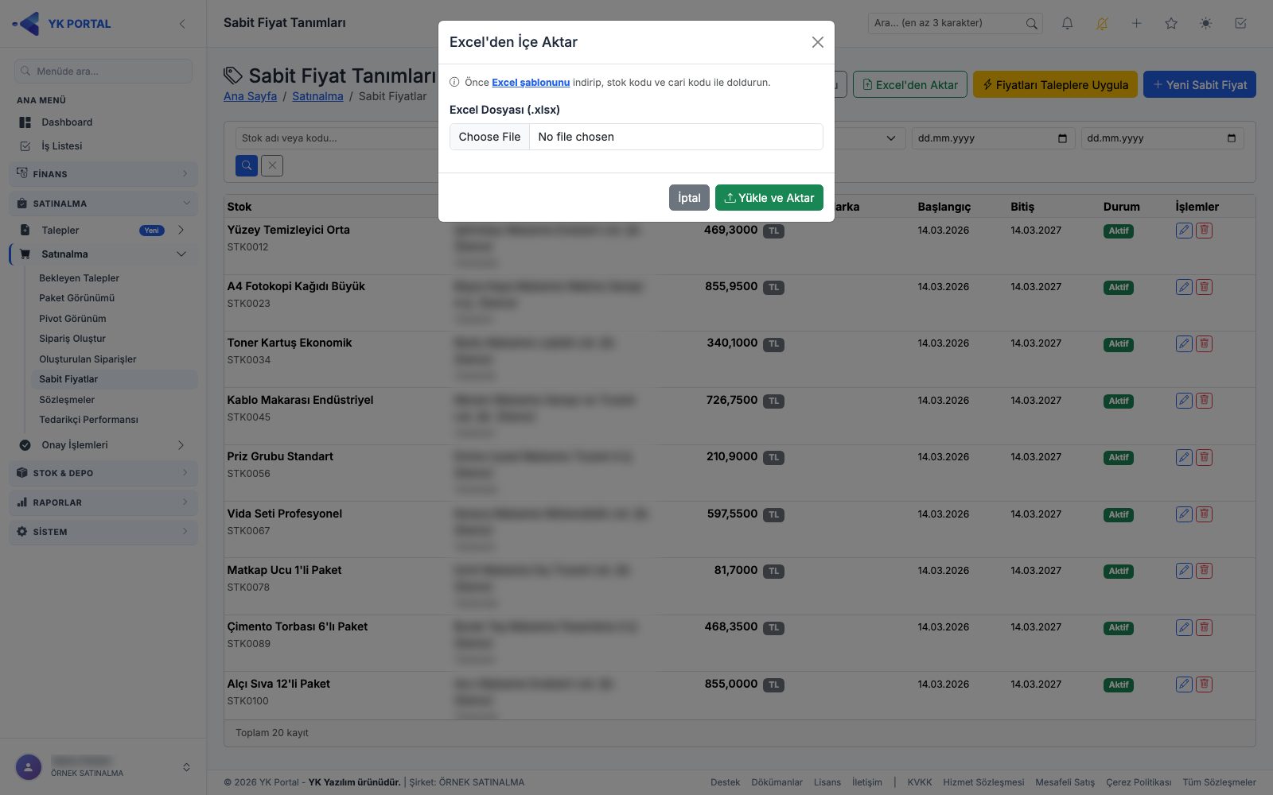Click the plus icon in the top bar
This screenshot has width=1273, height=795.
(1136, 23)
